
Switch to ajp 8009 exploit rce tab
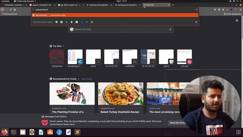pyautogui.click(x=70, y=5)
